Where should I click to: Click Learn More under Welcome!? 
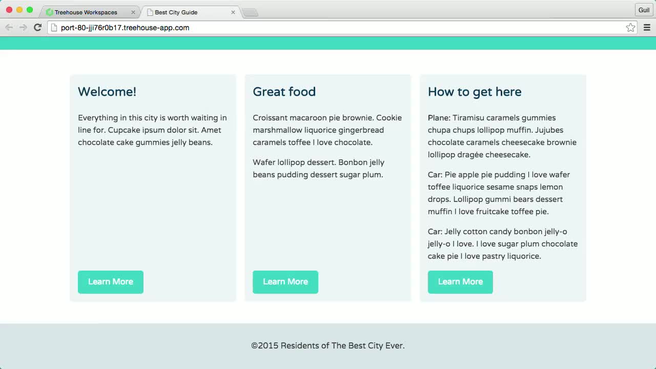click(110, 282)
